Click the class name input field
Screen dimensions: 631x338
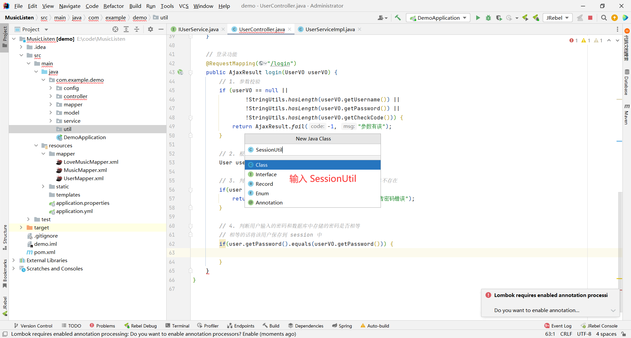312,150
